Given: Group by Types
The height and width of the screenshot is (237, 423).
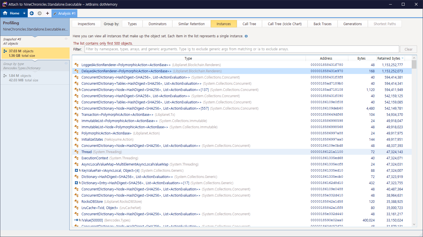Looking at the screenshot, I should pyautogui.click(x=132, y=24).
